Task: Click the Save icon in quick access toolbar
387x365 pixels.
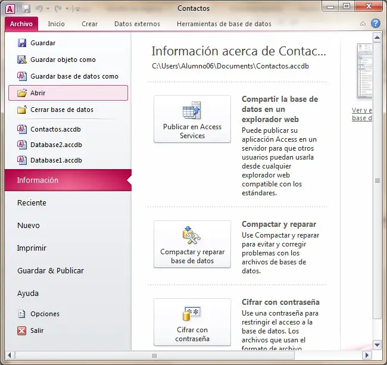Action: (x=26, y=9)
